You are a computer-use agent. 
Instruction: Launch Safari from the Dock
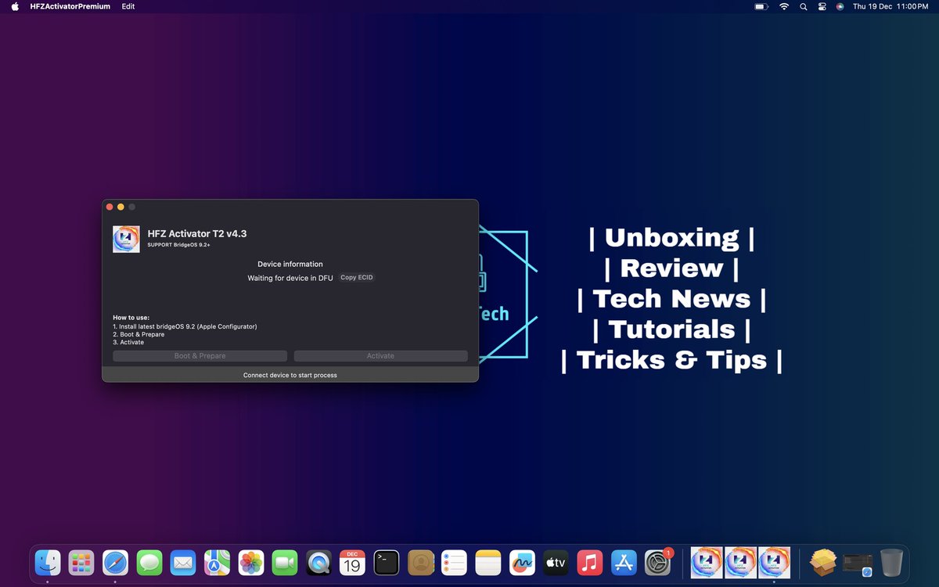coord(115,562)
